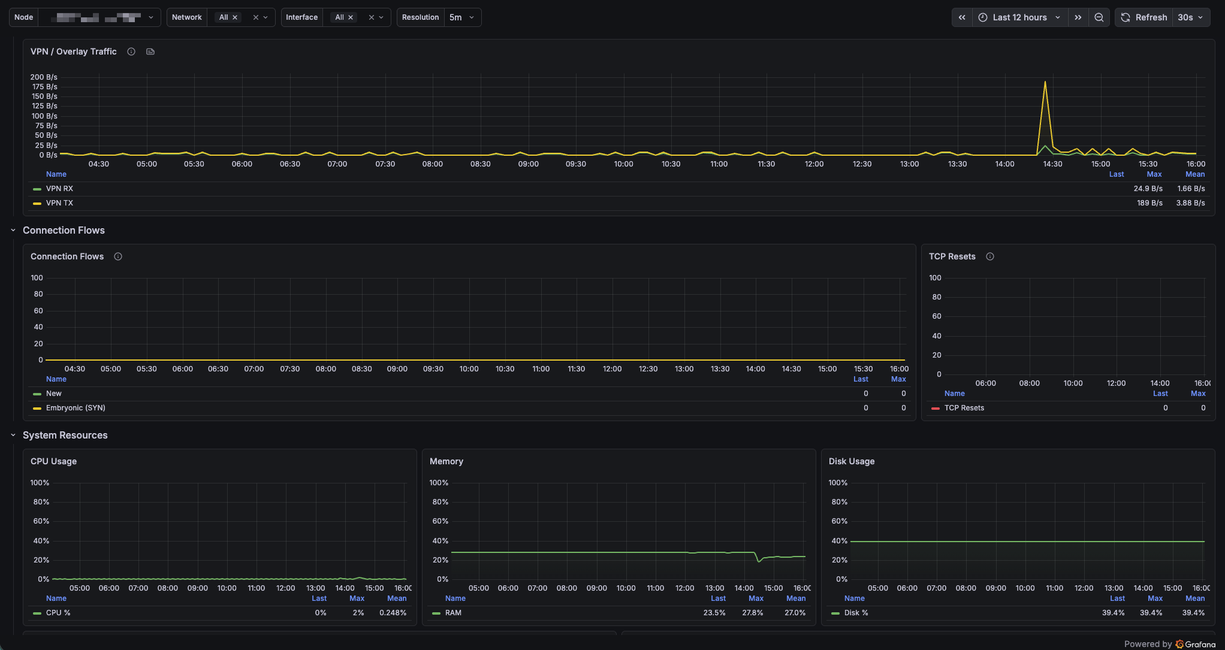This screenshot has height=650, width=1225.
Task: Toggle VPN RX series in legend
Action: [x=59, y=189]
